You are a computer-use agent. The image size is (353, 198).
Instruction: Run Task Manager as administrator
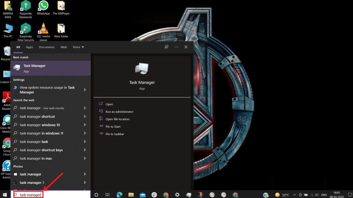[x=120, y=111]
